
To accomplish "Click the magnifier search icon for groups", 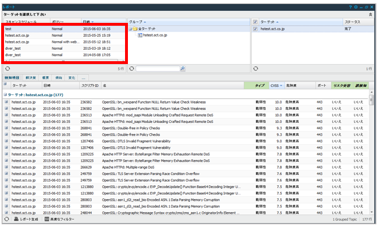I will coord(183,69).
